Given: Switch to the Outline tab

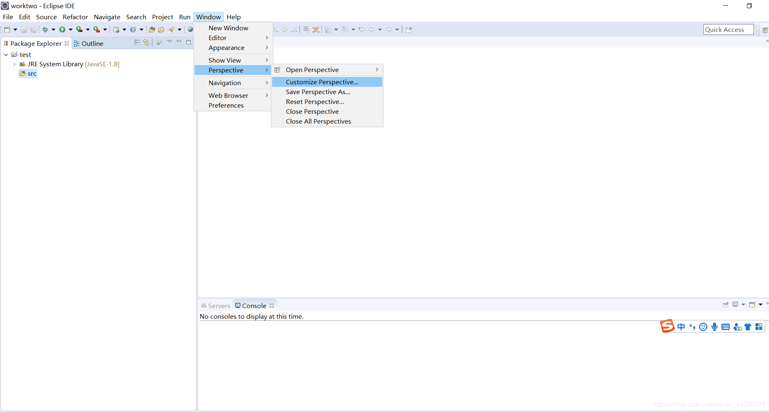Looking at the screenshot, I should pos(88,43).
